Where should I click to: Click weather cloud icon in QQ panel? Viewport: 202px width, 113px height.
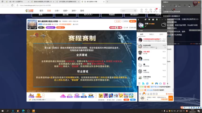coord(164,24)
